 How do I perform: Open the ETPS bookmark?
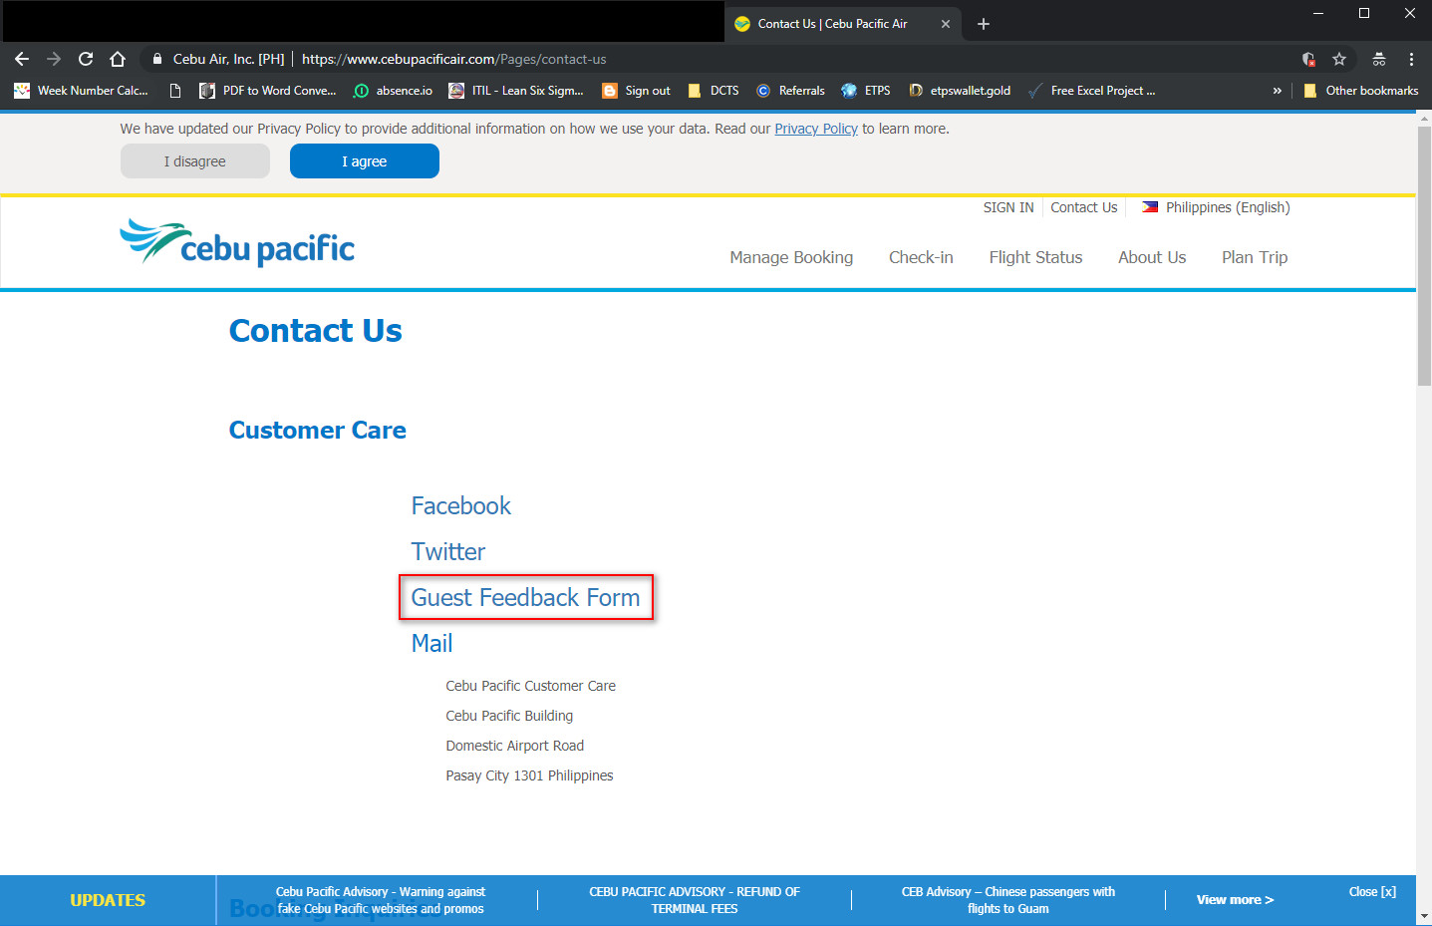866,91
